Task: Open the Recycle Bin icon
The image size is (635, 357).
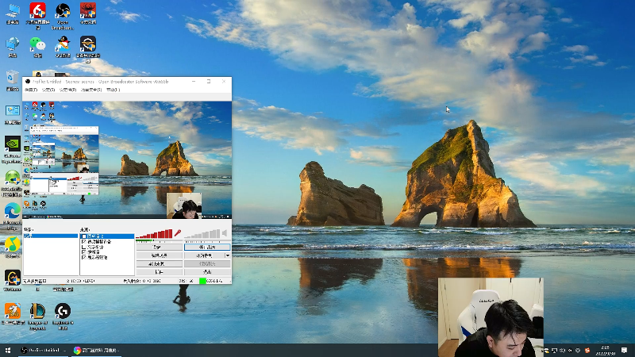Action: 13,79
